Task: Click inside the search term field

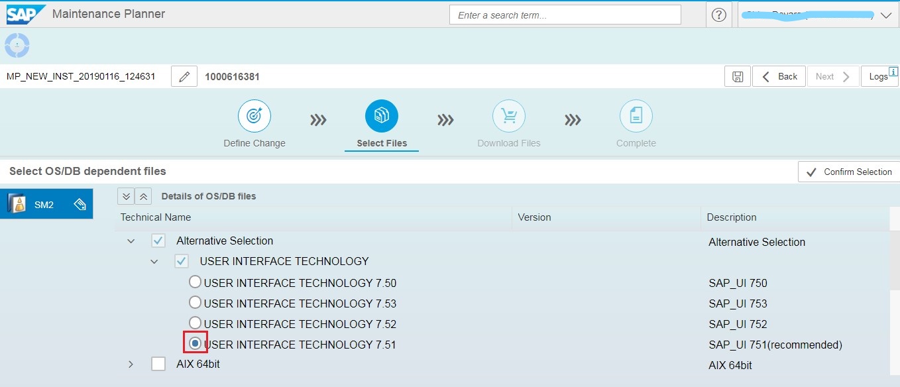Action: [x=565, y=15]
